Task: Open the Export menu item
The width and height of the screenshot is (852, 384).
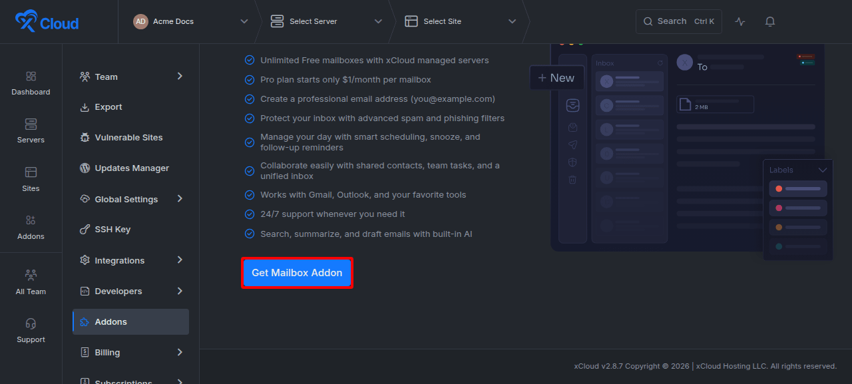Action: 130,107
